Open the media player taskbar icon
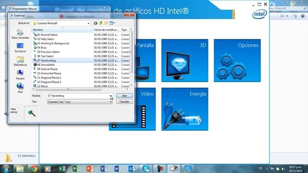The width and height of the screenshot is (308, 173). [48, 169]
